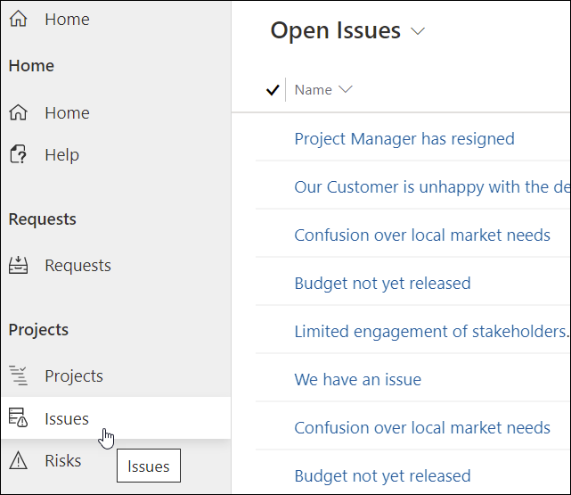Toggle the select-all checkmark column header
The width and height of the screenshot is (571, 495).
pyautogui.click(x=273, y=90)
